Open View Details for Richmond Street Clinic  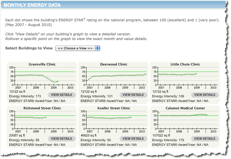[x=62, y=139]
